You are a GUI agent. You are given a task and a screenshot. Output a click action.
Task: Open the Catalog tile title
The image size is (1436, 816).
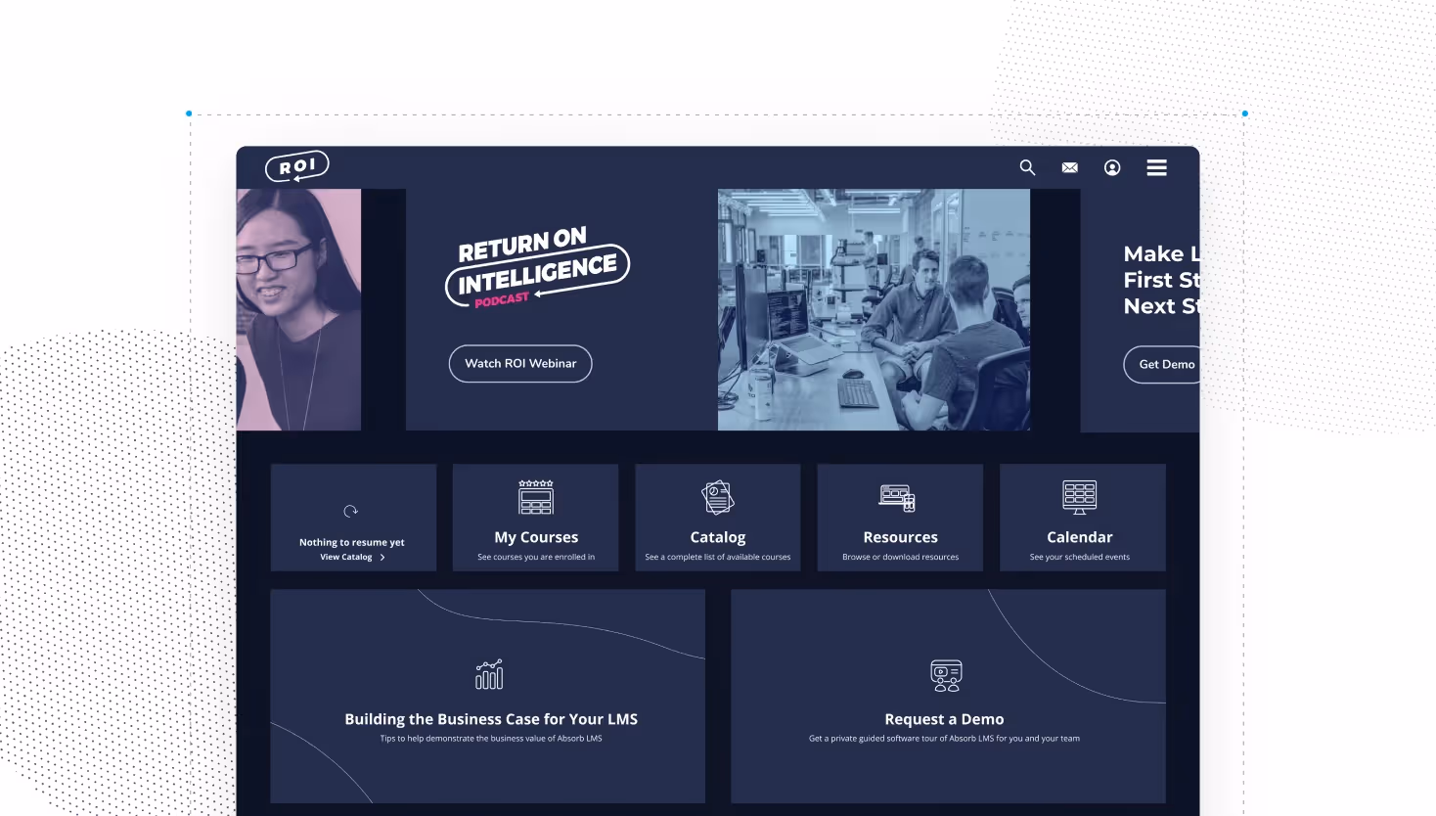tap(718, 537)
